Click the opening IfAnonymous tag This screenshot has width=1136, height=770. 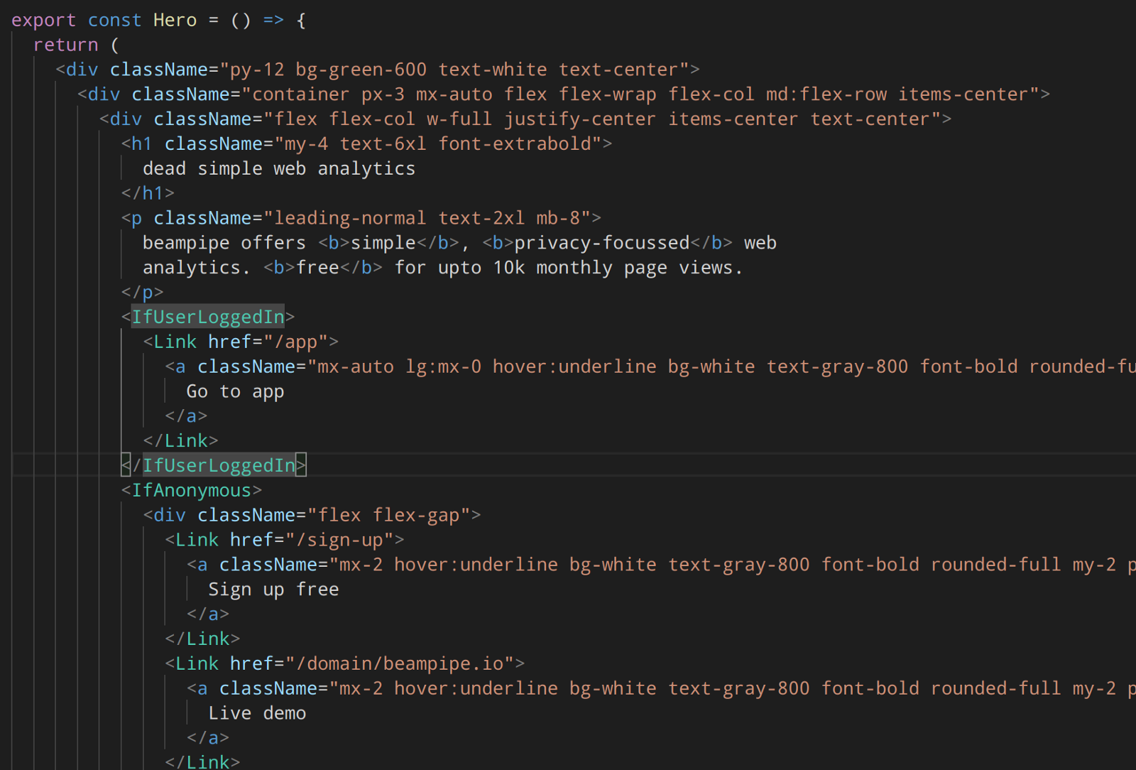(x=191, y=490)
